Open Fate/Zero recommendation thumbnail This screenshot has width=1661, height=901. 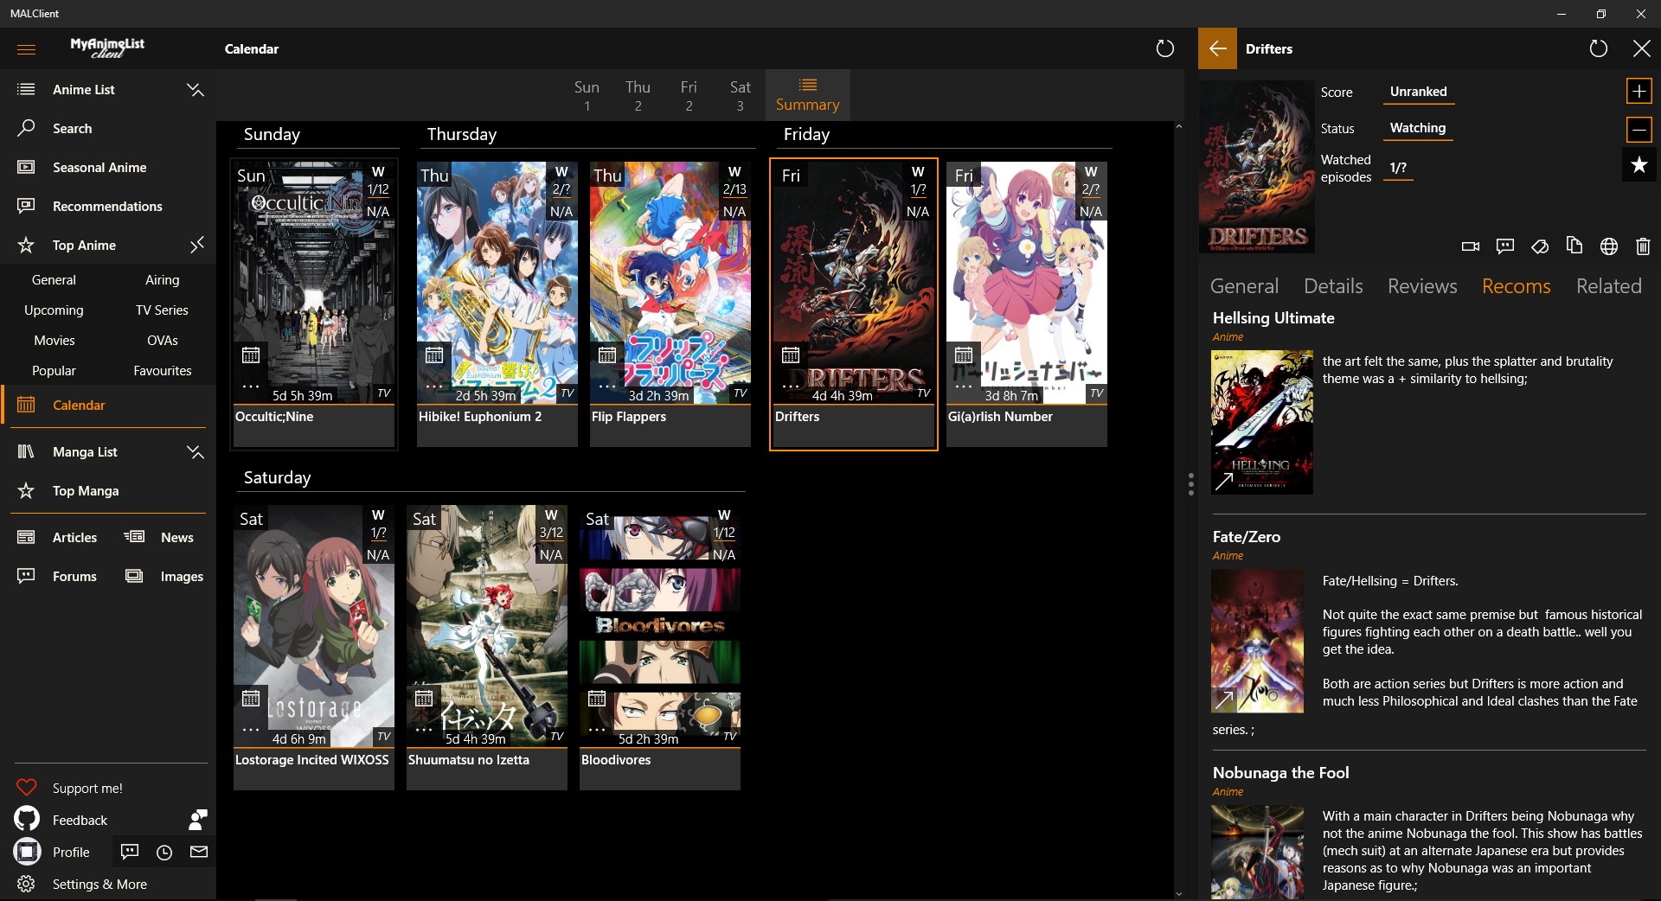point(1257,641)
